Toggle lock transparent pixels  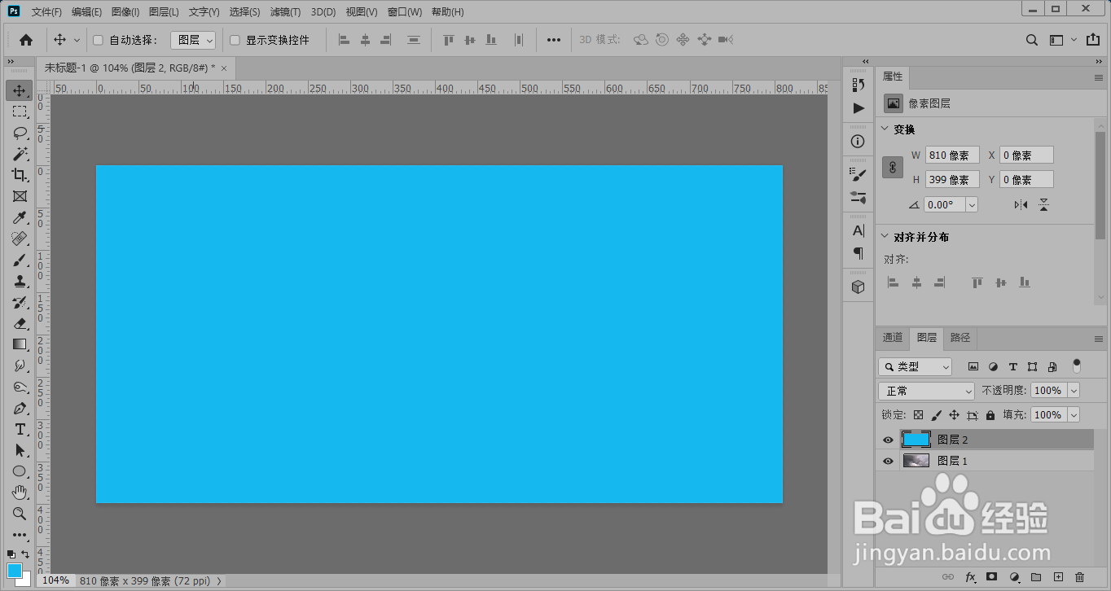coord(918,415)
